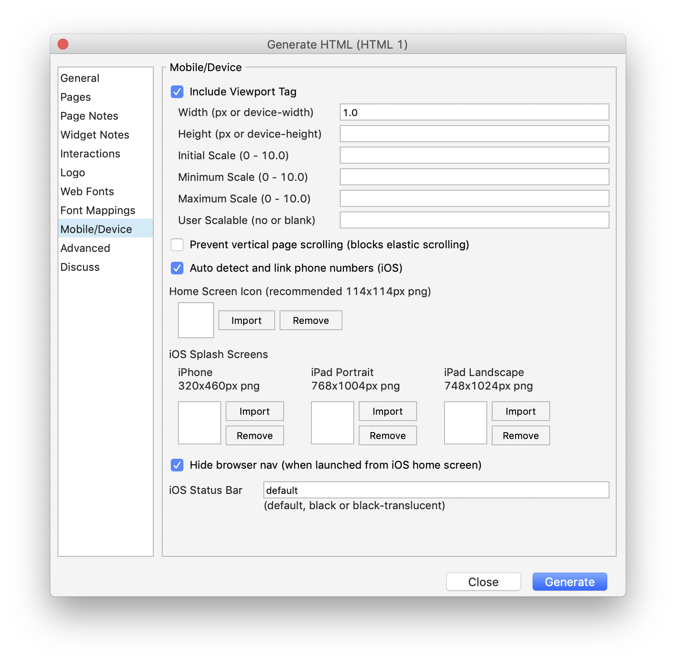Screen dimensions: 676x663
Task: Open the Widget Notes section
Action: [x=95, y=135]
